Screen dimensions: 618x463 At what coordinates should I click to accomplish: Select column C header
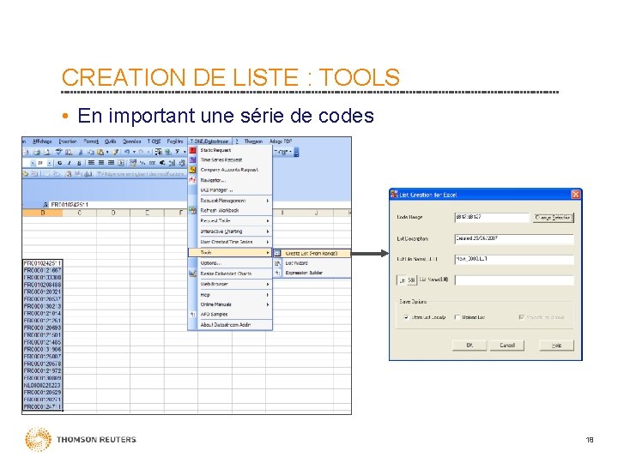point(80,213)
